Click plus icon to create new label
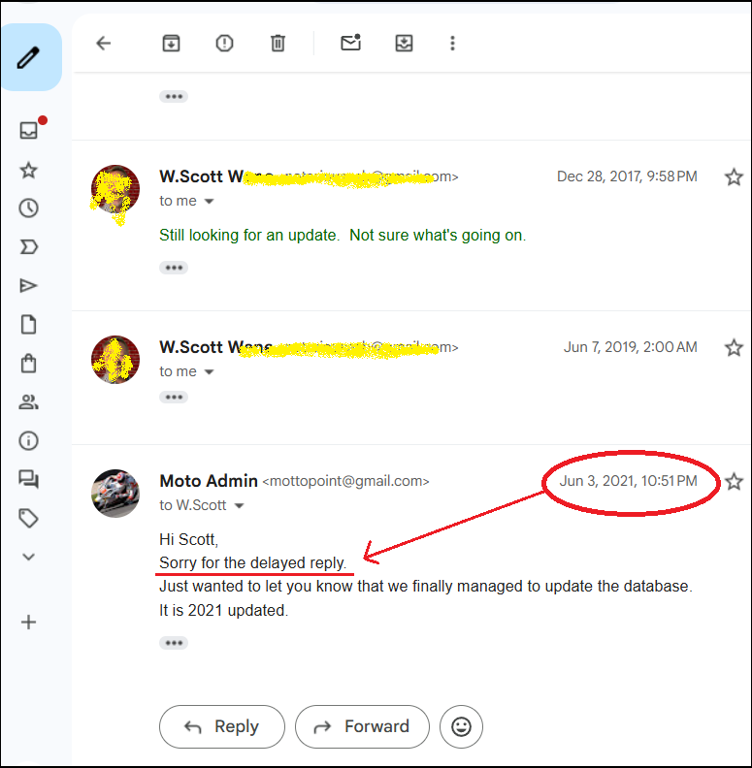Viewport: 752px width, 768px height. point(28,622)
